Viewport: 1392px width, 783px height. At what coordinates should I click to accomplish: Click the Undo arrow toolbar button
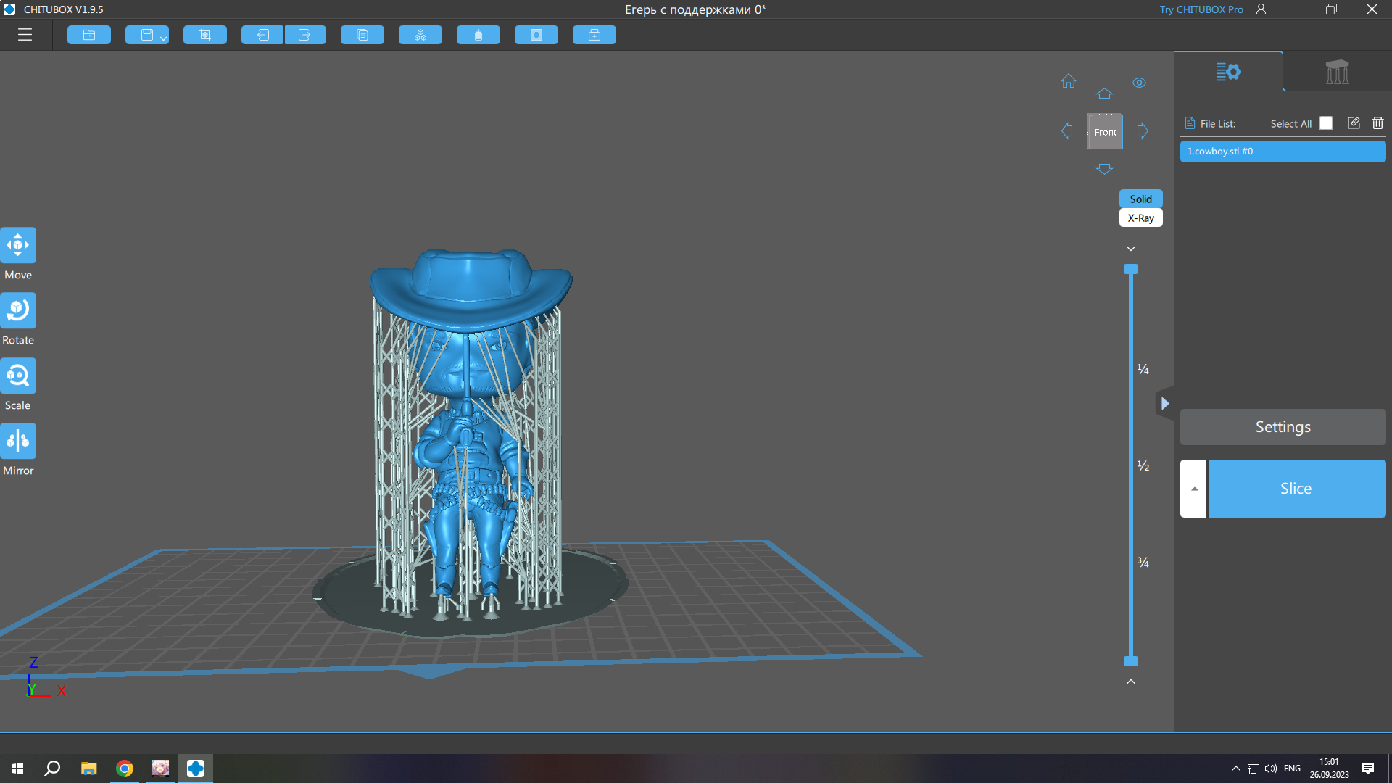(x=262, y=35)
